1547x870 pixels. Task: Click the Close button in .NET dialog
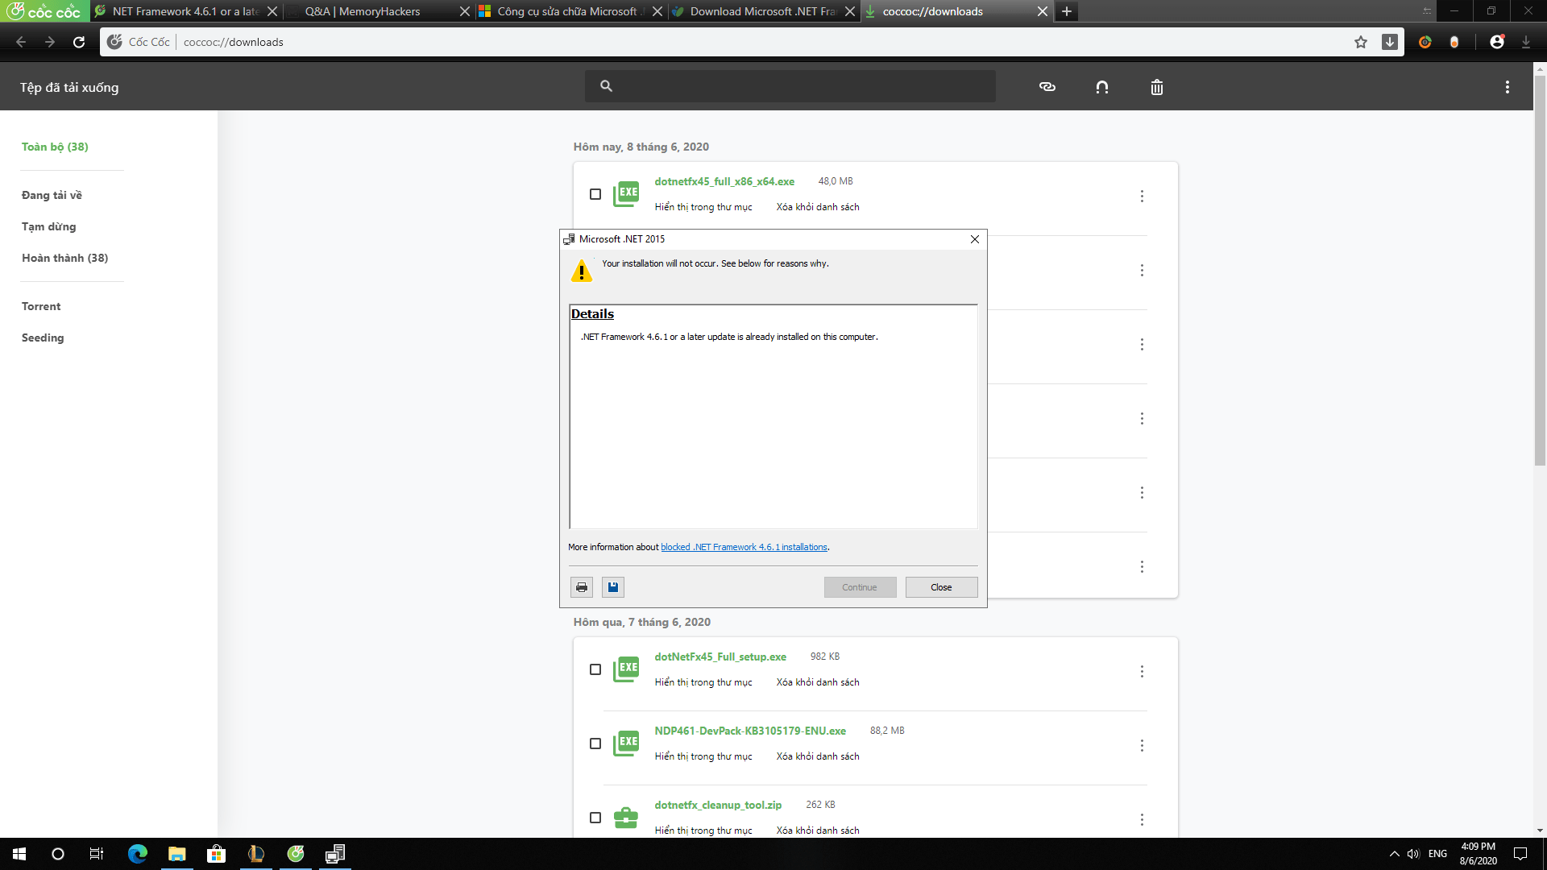point(941,587)
